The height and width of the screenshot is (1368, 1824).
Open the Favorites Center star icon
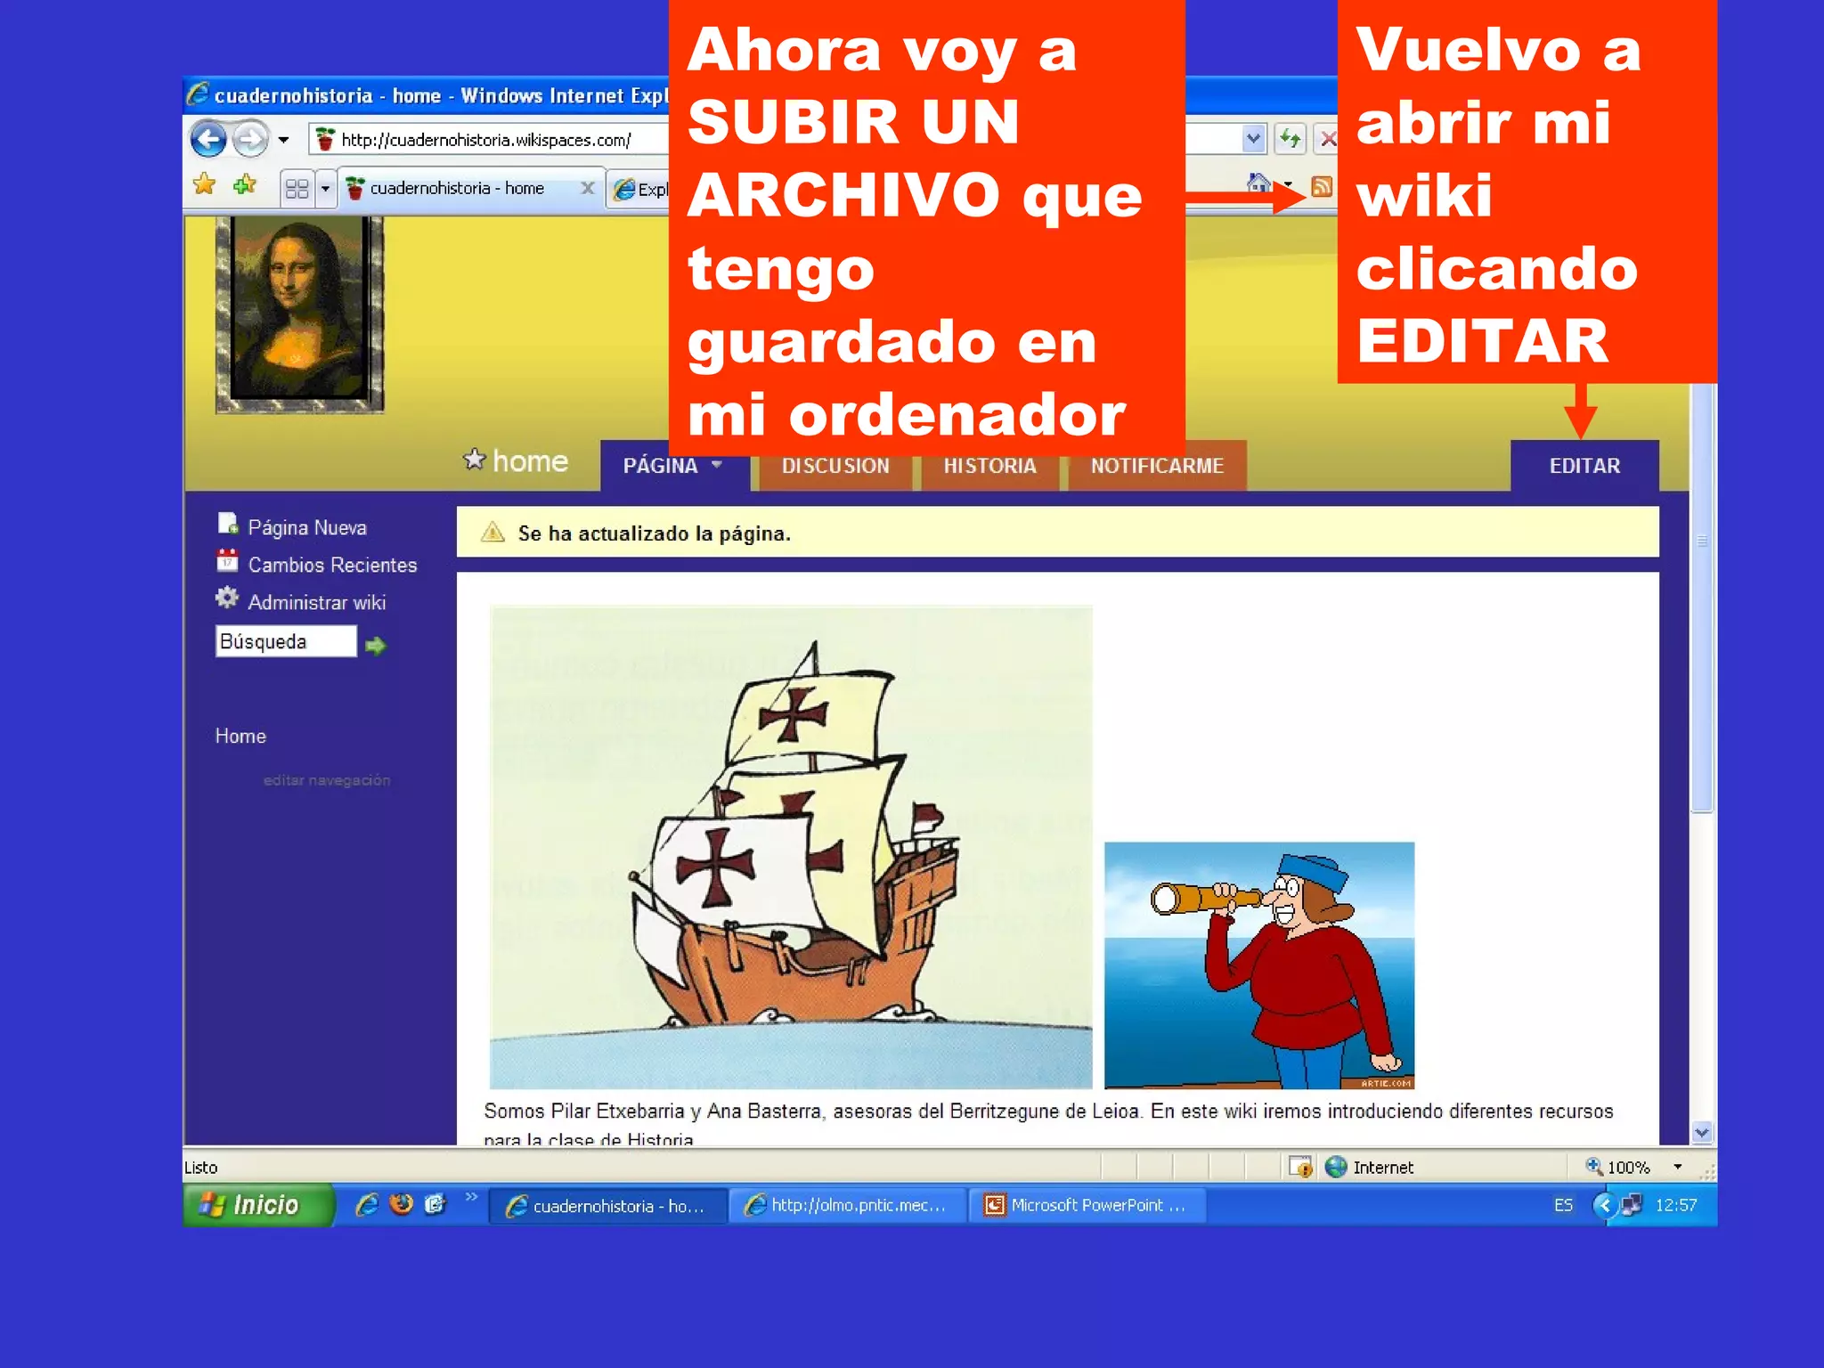click(x=205, y=185)
